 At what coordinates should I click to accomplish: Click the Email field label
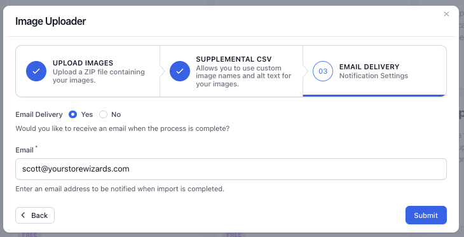point(24,150)
